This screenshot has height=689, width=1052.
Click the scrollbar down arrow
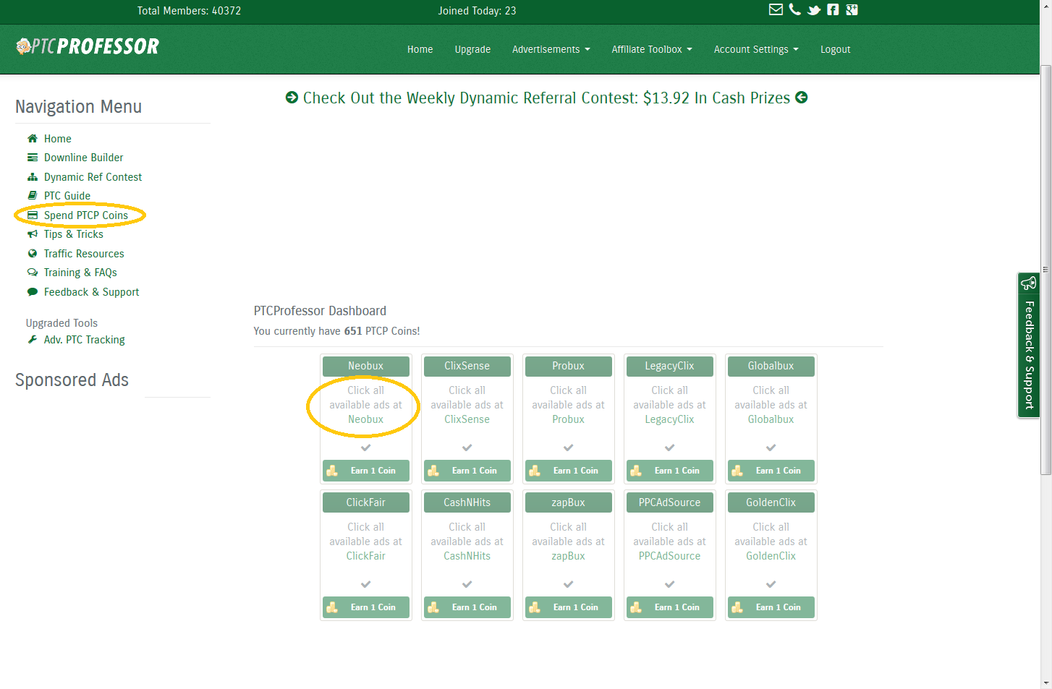click(1045, 683)
